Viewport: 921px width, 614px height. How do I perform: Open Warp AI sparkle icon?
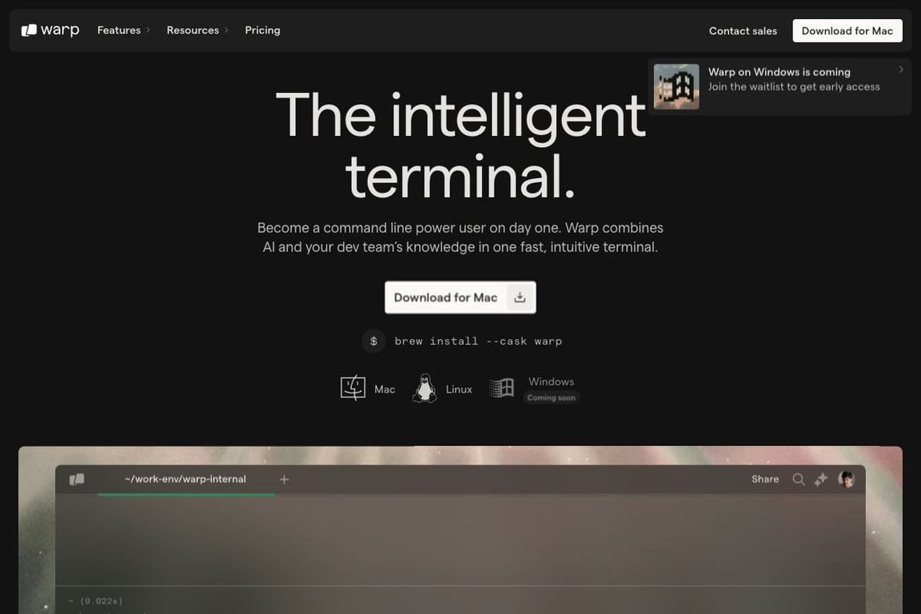pos(820,480)
